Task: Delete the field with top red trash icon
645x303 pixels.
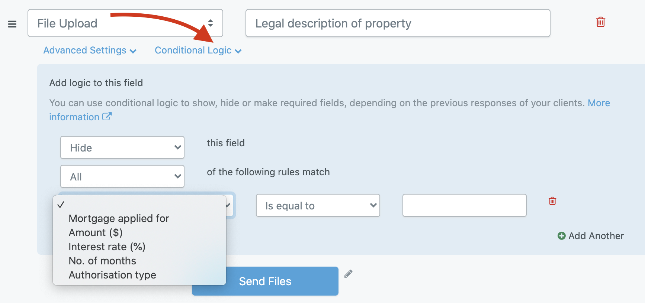Action: pyautogui.click(x=600, y=22)
